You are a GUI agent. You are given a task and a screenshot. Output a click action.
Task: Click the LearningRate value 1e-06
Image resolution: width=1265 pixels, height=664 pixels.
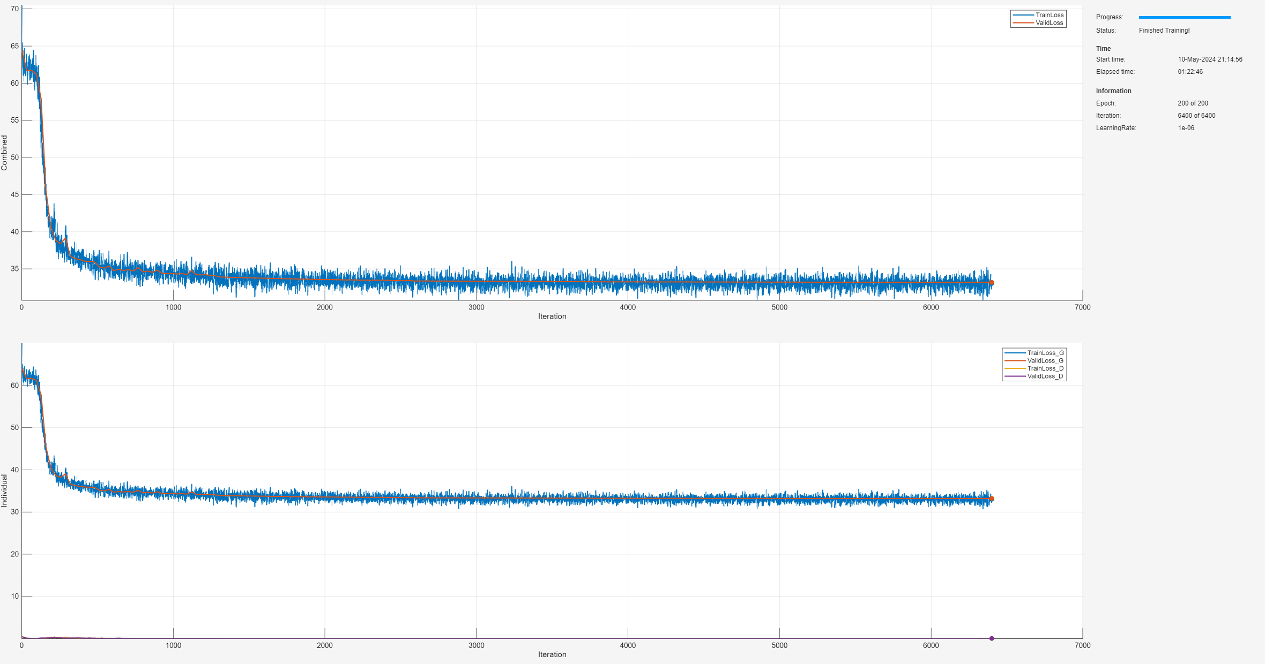tap(1186, 128)
